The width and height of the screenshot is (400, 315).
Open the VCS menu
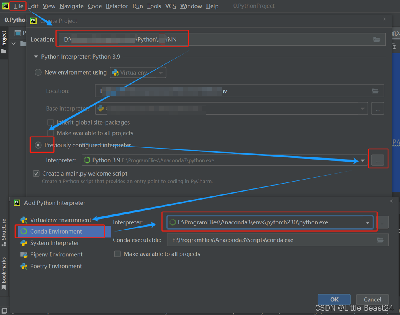coord(170,6)
